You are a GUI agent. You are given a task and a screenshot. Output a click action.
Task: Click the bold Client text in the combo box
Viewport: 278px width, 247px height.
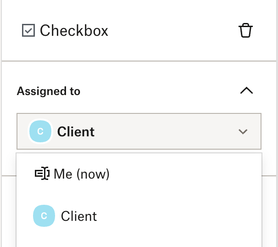pyautogui.click(x=76, y=132)
